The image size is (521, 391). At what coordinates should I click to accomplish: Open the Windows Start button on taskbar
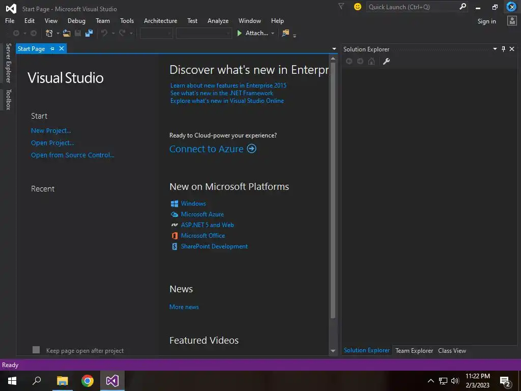[x=12, y=381]
